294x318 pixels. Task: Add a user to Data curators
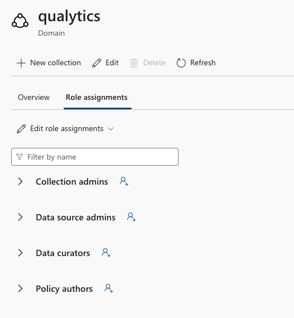pyautogui.click(x=106, y=253)
